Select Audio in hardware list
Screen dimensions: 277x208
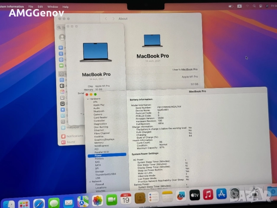point(97,108)
